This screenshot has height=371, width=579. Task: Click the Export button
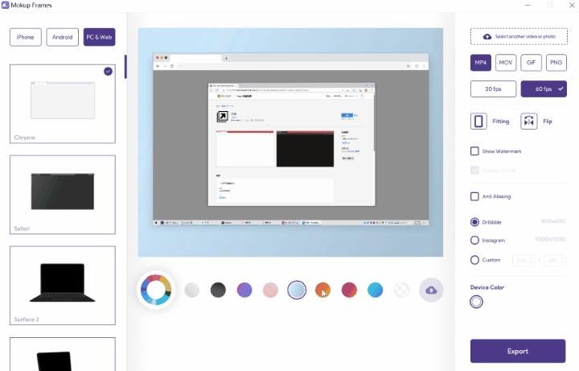(x=518, y=351)
